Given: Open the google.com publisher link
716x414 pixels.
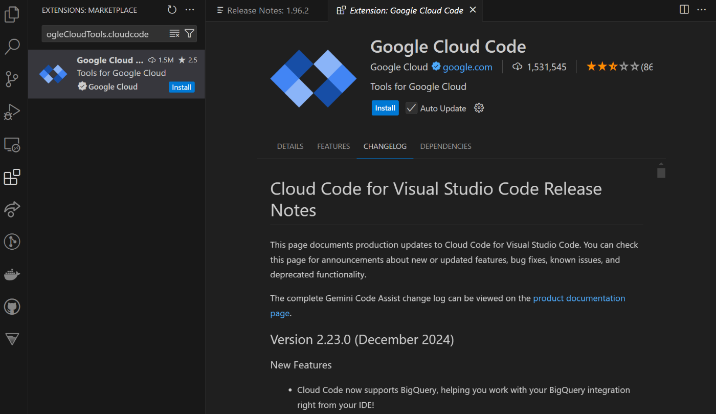Looking at the screenshot, I should pyautogui.click(x=466, y=67).
